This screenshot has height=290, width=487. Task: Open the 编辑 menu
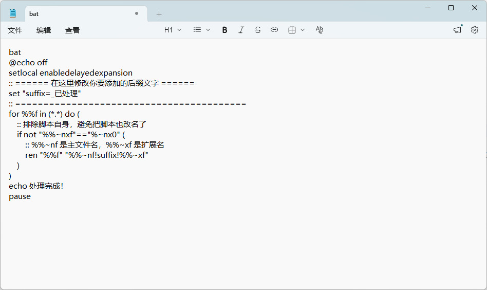click(44, 30)
